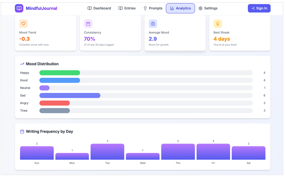The height and width of the screenshot is (177, 285).
Task: Click the heart icon on Mood Trend card
Action: click(23, 24)
